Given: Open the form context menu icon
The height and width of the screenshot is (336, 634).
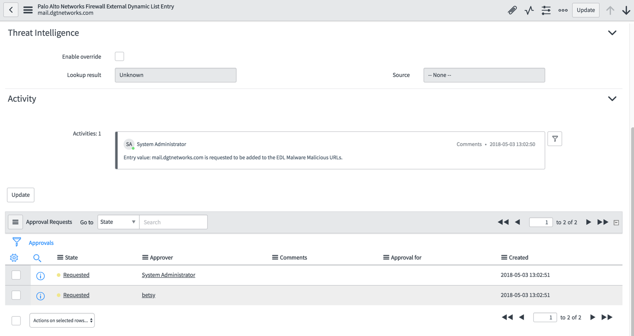Looking at the screenshot, I should pyautogui.click(x=28, y=10).
